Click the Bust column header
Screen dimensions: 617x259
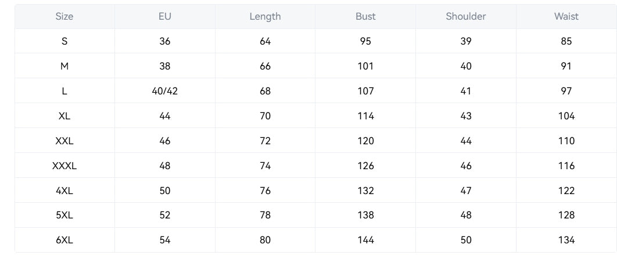tap(365, 16)
